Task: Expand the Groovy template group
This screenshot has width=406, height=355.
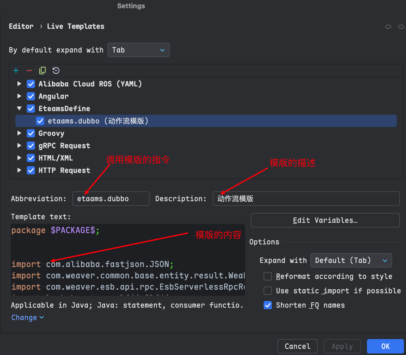Action: point(19,133)
